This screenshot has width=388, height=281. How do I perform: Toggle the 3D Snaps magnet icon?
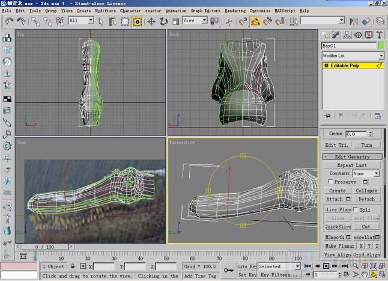point(243,22)
